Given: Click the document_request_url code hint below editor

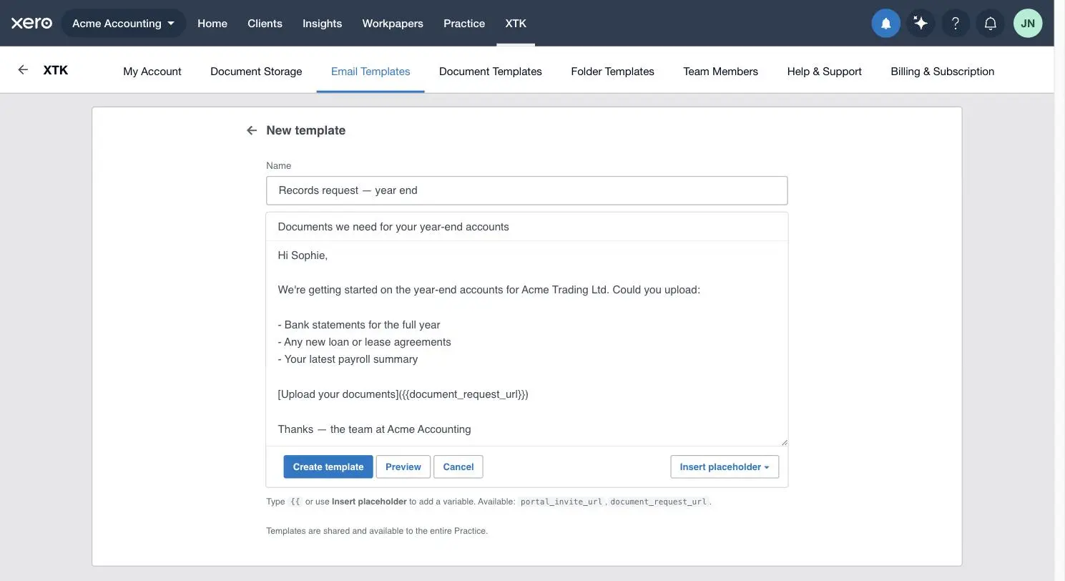Looking at the screenshot, I should (x=658, y=502).
